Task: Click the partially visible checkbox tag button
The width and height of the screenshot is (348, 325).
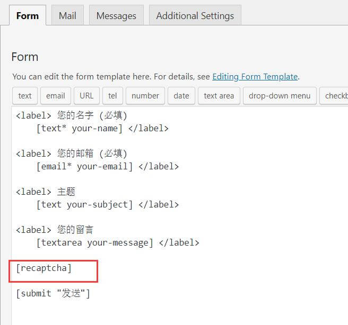Action: pyautogui.click(x=335, y=96)
